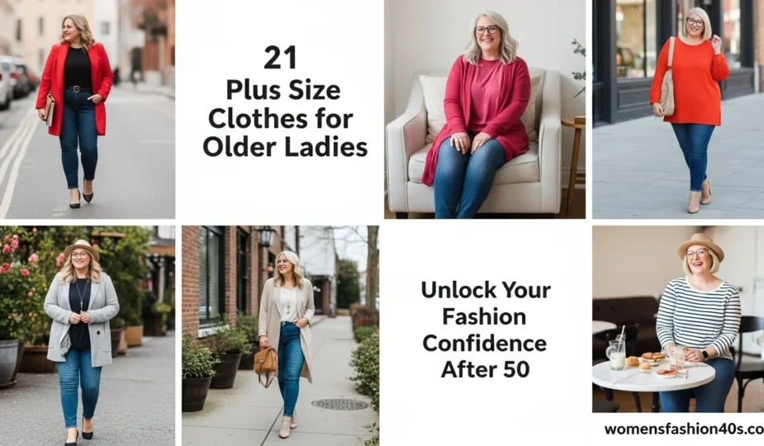Click the white armchair cushion

pyautogui.click(x=435, y=107)
